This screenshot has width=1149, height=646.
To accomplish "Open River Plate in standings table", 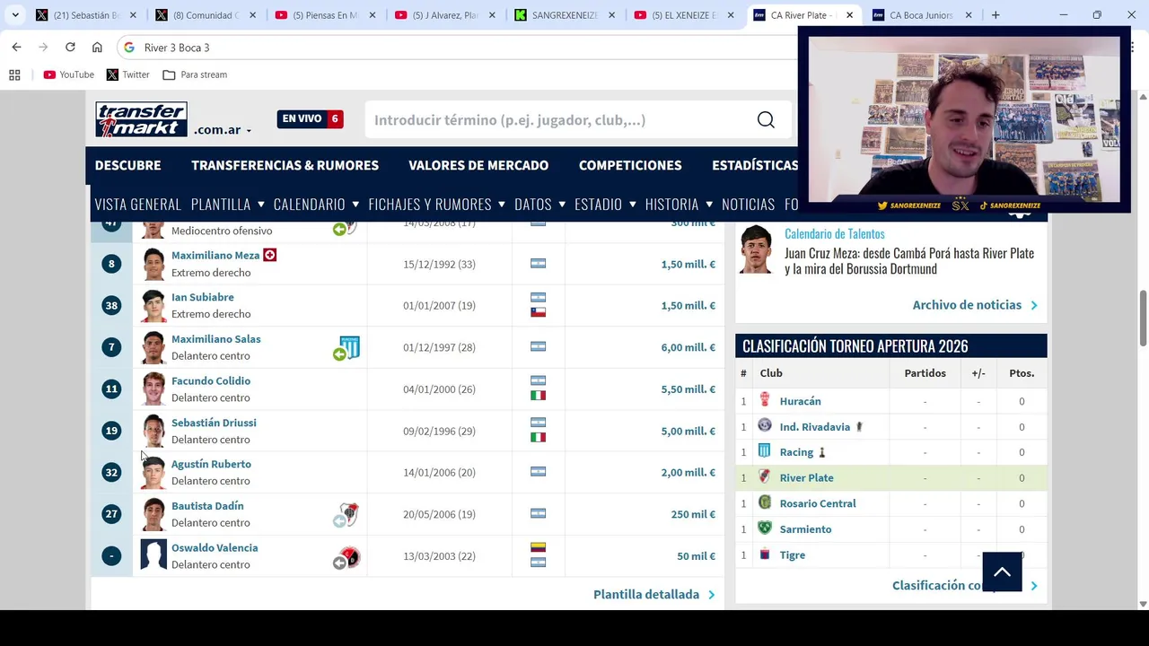I will tap(806, 478).
